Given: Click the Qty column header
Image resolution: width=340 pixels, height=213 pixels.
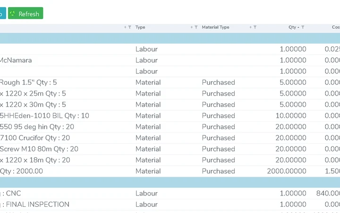Looking at the screenshot, I should [x=292, y=27].
